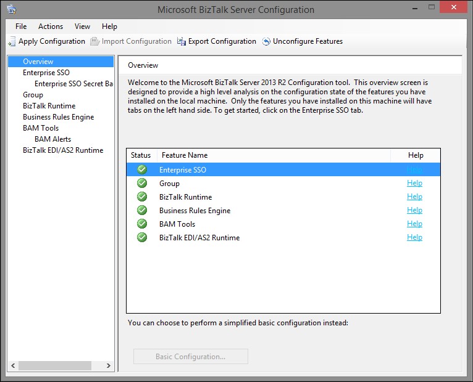This screenshot has height=382, width=473.
Task: Select Group in the left tree
Action: [x=33, y=95]
